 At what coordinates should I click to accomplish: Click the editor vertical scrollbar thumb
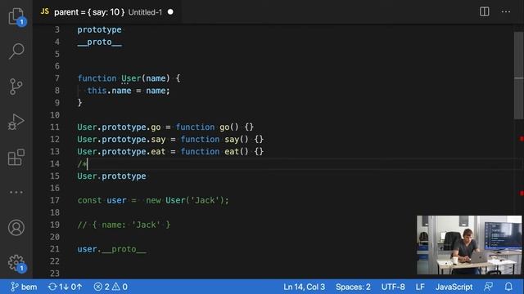[x=518, y=75]
